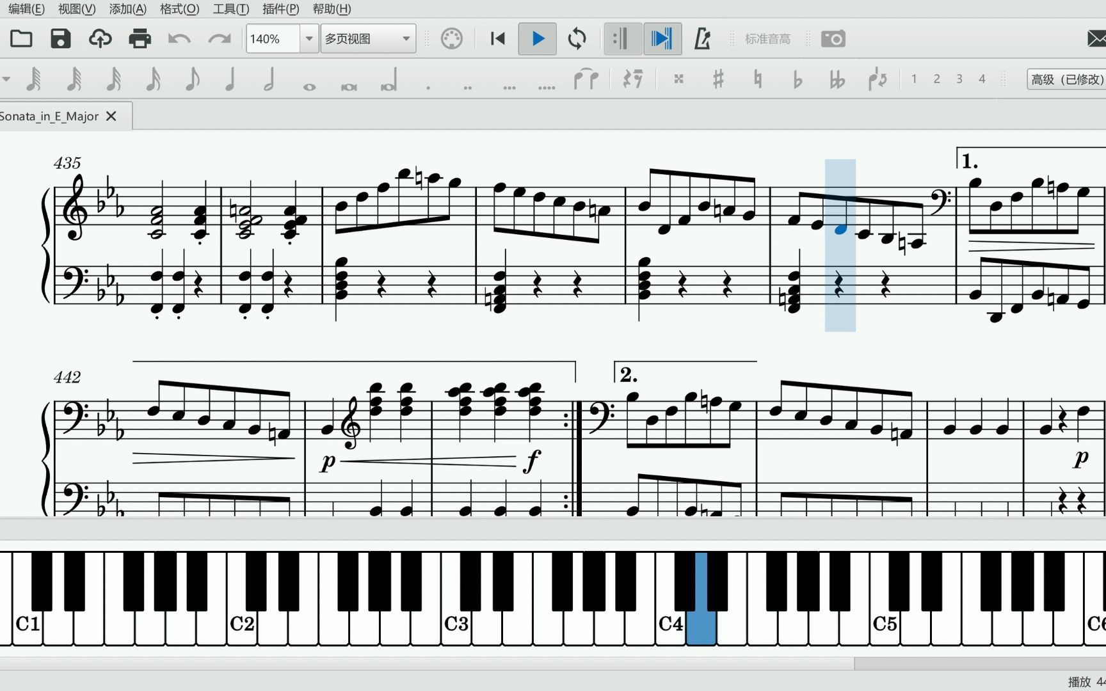Open the 高级 (已修改) workspace dropdown

tap(1066, 79)
